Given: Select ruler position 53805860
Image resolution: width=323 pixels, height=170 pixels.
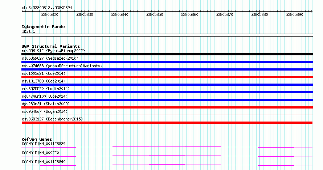Looking at the screenshot, I should pos(189,14).
